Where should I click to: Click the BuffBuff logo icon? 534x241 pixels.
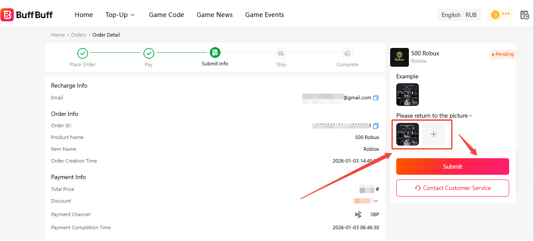pyautogui.click(x=7, y=15)
